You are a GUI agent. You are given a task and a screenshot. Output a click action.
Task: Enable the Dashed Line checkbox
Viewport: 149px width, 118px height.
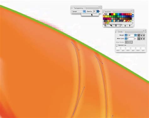(x=117, y=45)
